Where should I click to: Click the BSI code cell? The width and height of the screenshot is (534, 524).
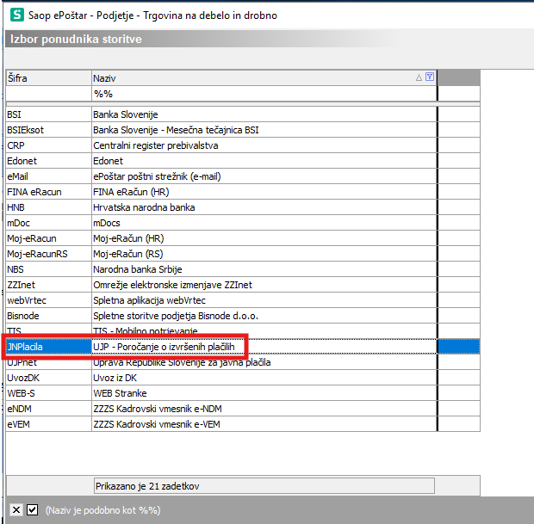[x=49, y=114]
